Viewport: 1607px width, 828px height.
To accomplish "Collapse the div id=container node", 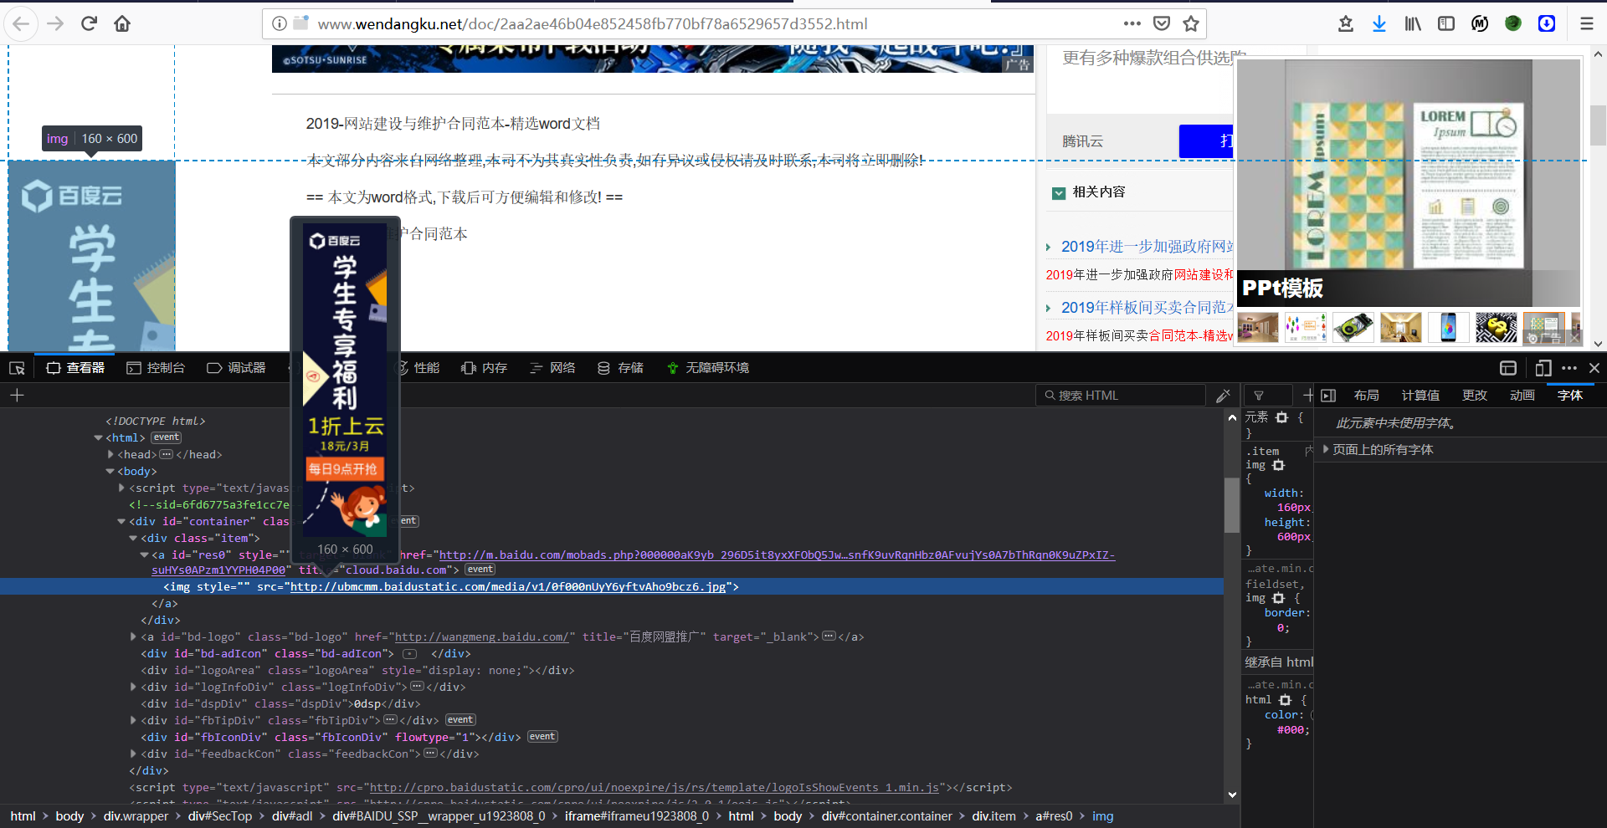I will coord(122,521).
